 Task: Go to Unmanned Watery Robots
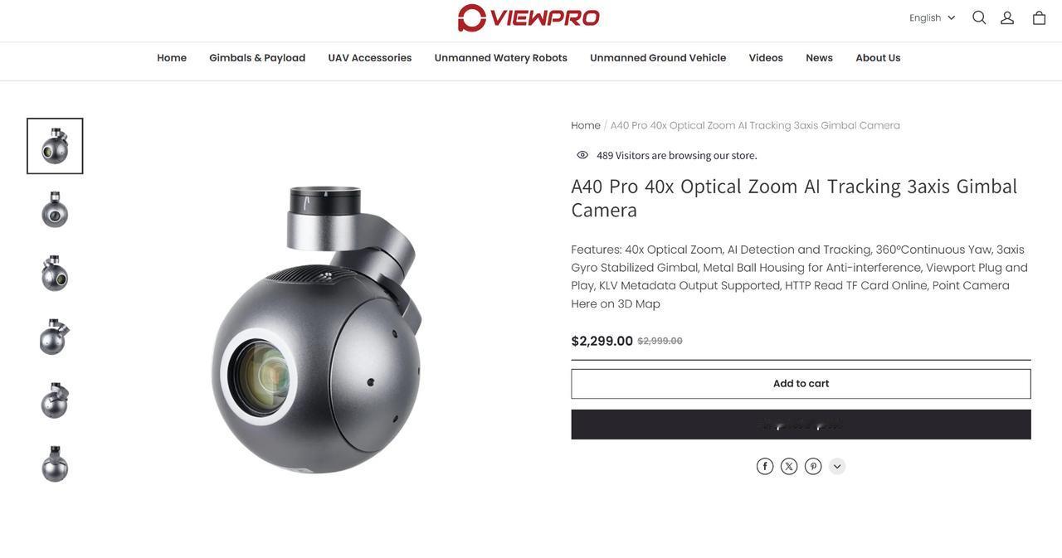[501, 58]
